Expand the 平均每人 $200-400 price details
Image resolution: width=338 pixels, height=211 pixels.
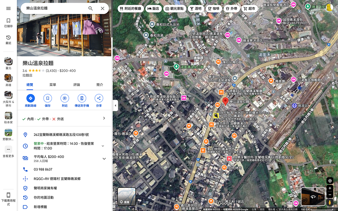pyautogui.click(x=104, y=159)
